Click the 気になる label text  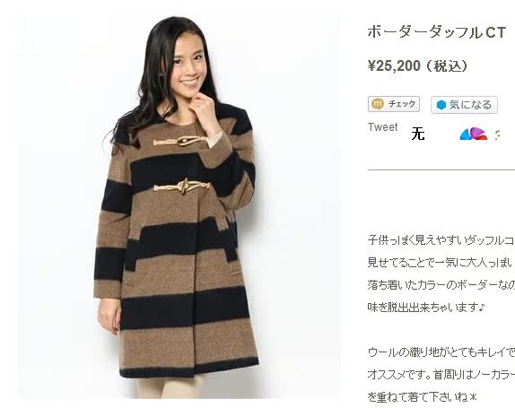(470, 105)
